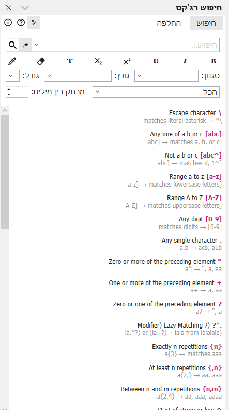Click the subscript icon
The height and width of the screenshot is (410, 229).
coord(98,61)
